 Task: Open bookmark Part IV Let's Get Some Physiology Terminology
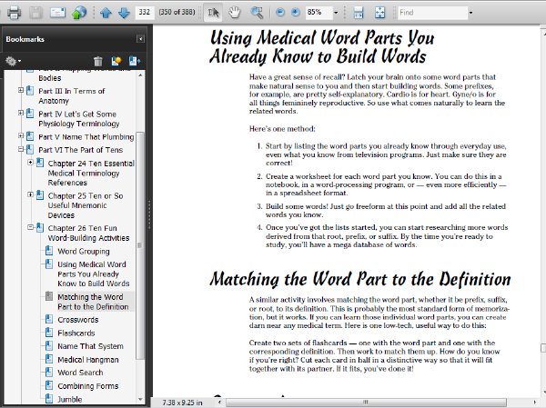tap(79, 119)
